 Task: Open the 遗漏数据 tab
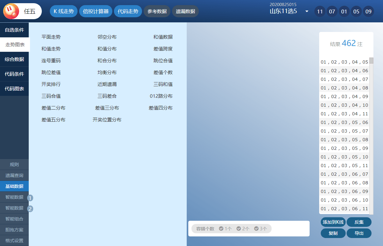[x=185, y=11]
